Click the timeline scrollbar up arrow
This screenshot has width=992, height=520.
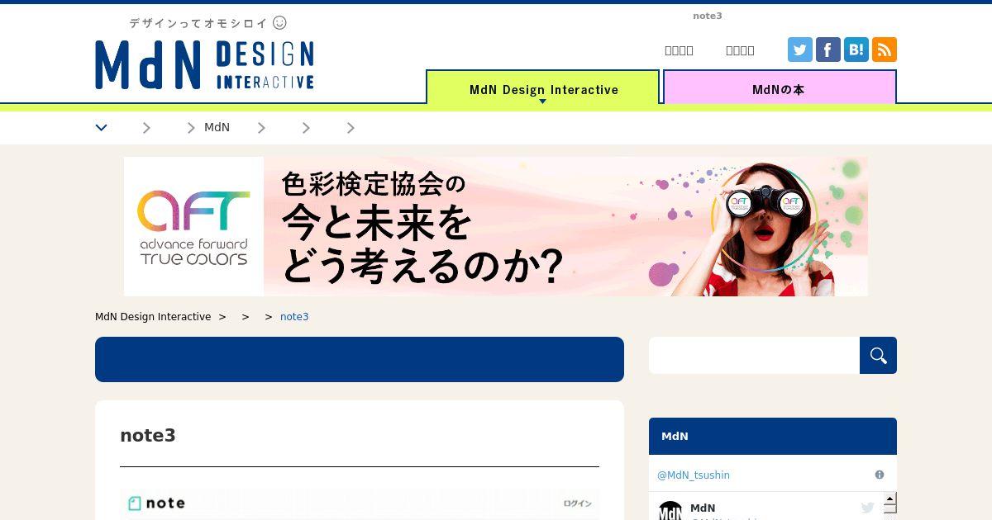[x=890, y=499]
